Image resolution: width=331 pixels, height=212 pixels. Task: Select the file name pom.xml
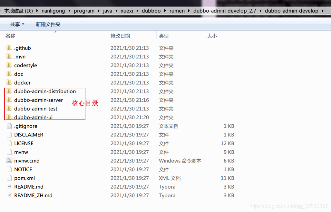tap(24, 178)
